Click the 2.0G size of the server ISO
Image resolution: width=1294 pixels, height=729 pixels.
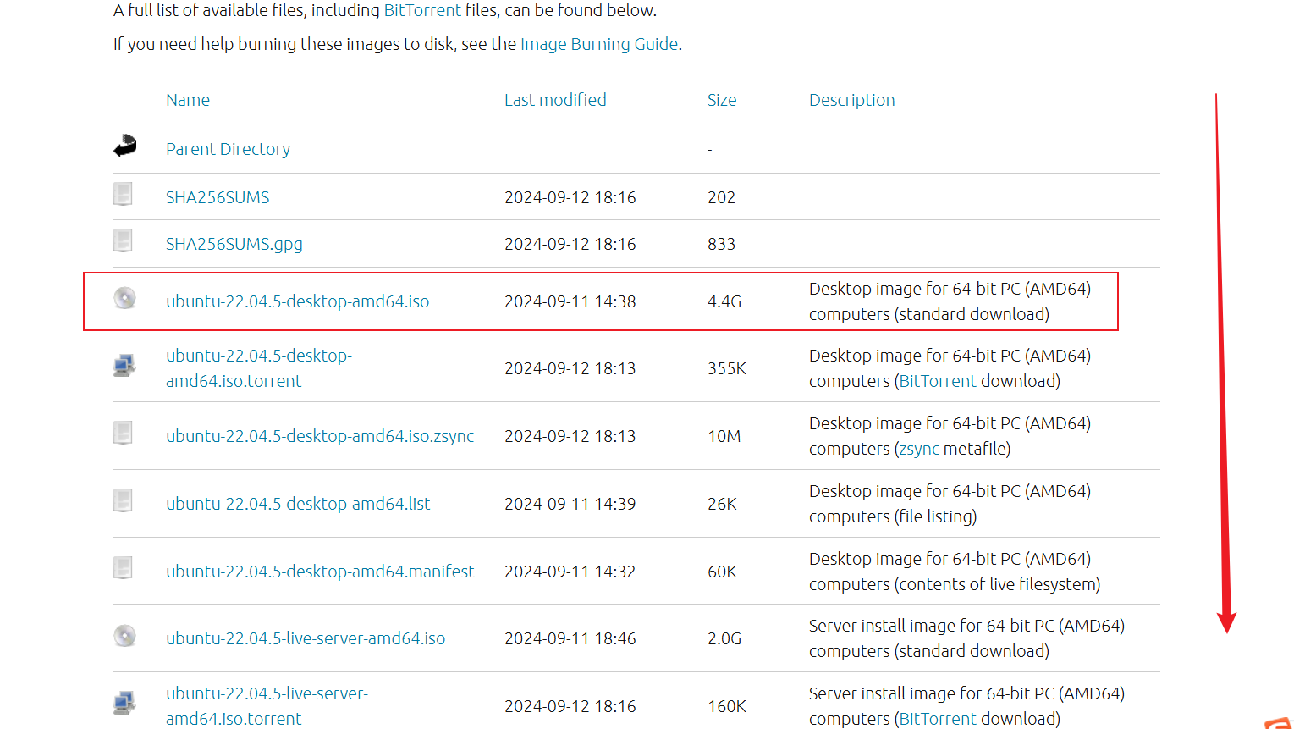click(724, 638)
